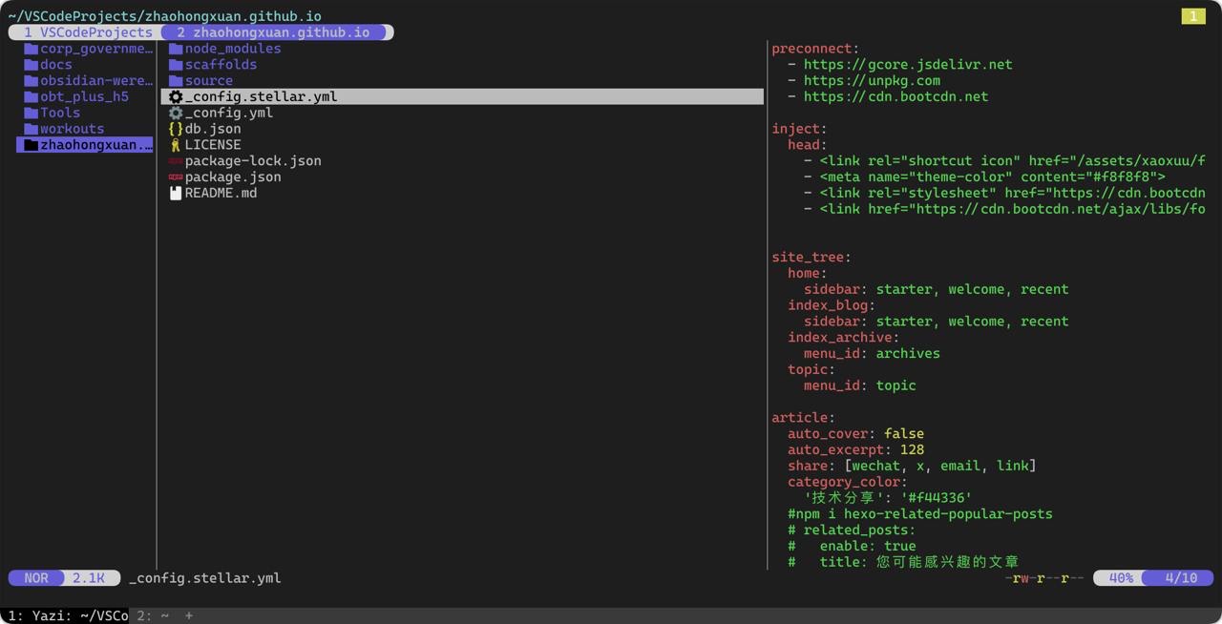This screenshot has height=624, width=1222.
Task: Click the gear icon of _config.stellar.yml
Action: [x=176, y=96]
